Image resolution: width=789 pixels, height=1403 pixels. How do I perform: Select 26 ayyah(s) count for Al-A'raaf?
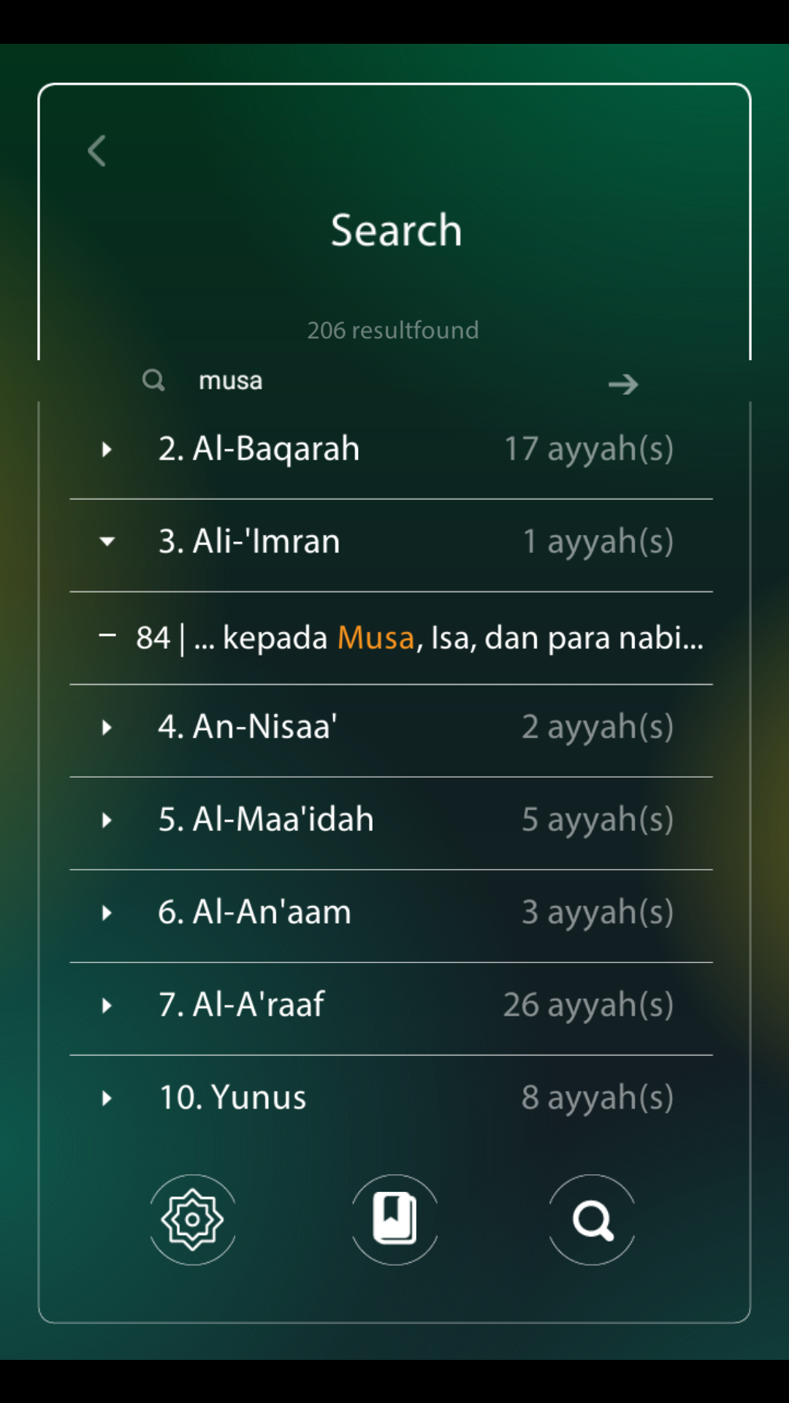589,1005
